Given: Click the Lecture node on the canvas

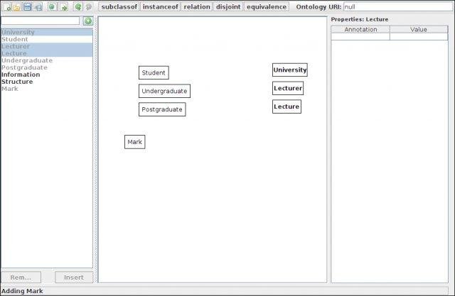Looking at the screenshot, I should point(287,106).
